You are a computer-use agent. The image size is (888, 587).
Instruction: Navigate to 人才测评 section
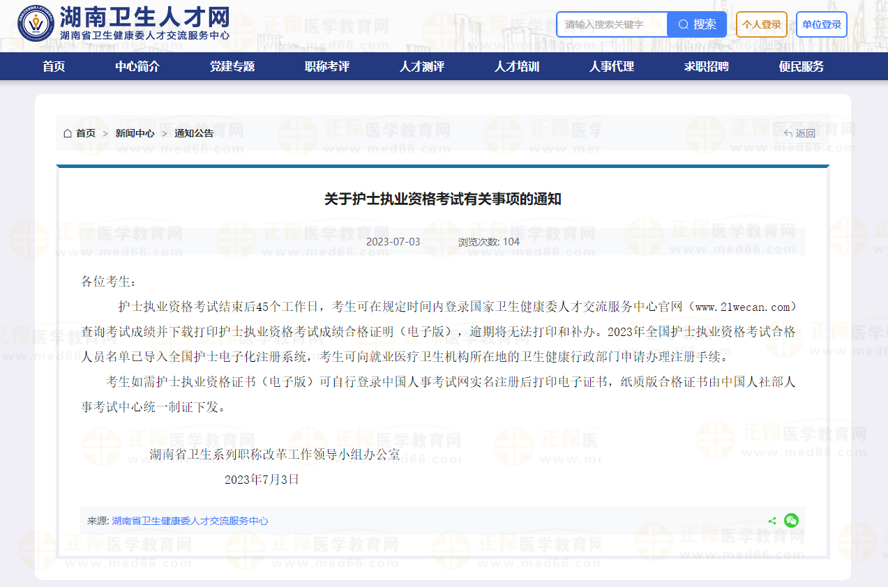coord(422,67)
